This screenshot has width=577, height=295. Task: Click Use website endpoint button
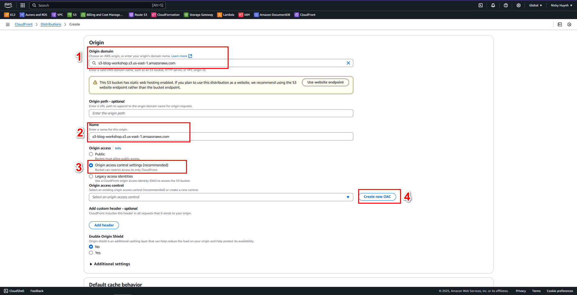(325, 82)
